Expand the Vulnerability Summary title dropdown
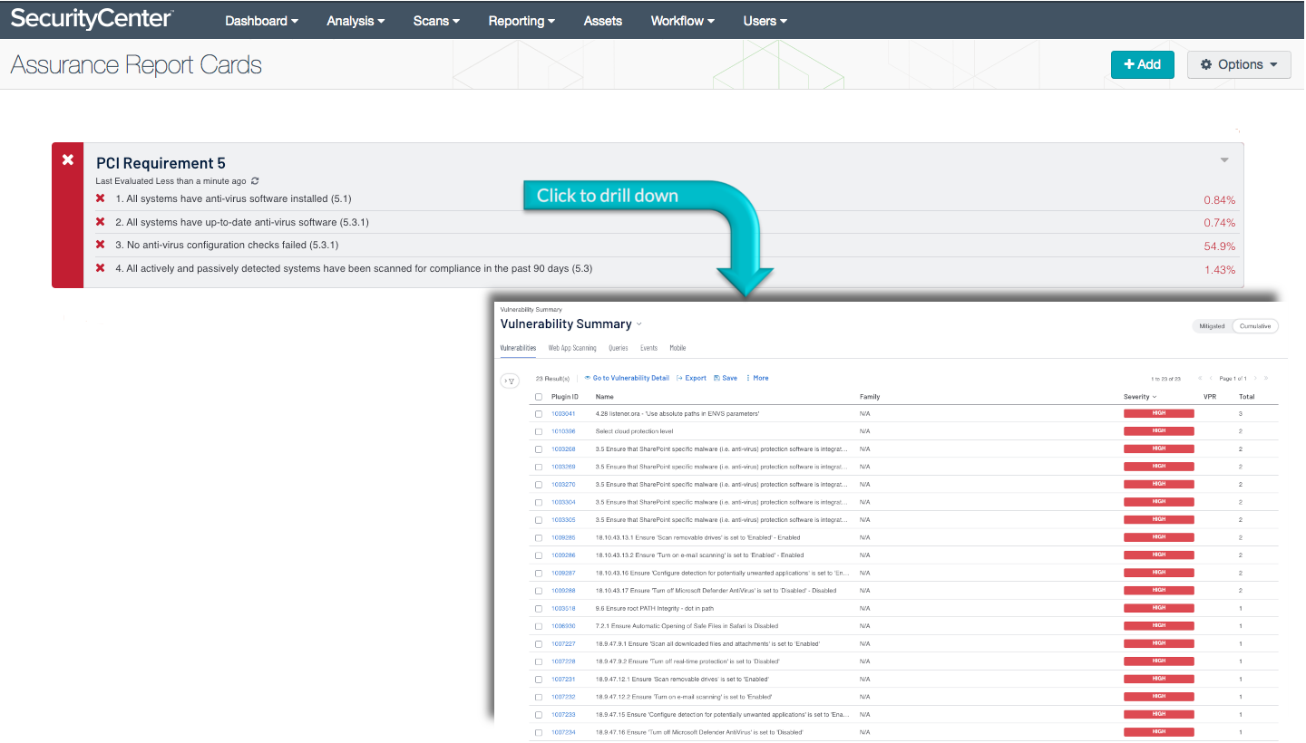1306x743 pixels. pyautogui.click(x=638, y=323)
